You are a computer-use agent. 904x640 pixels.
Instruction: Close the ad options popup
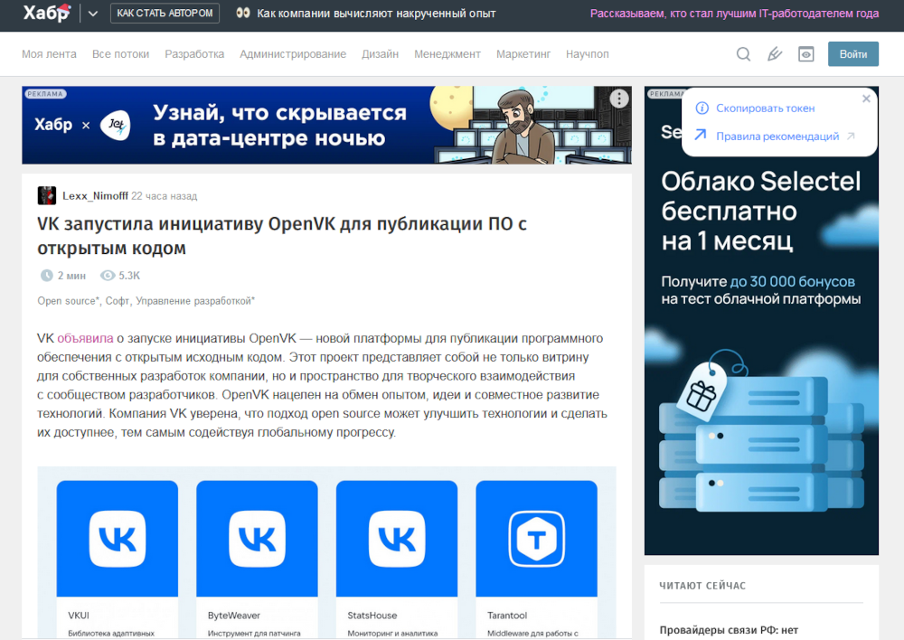(866, 99)
